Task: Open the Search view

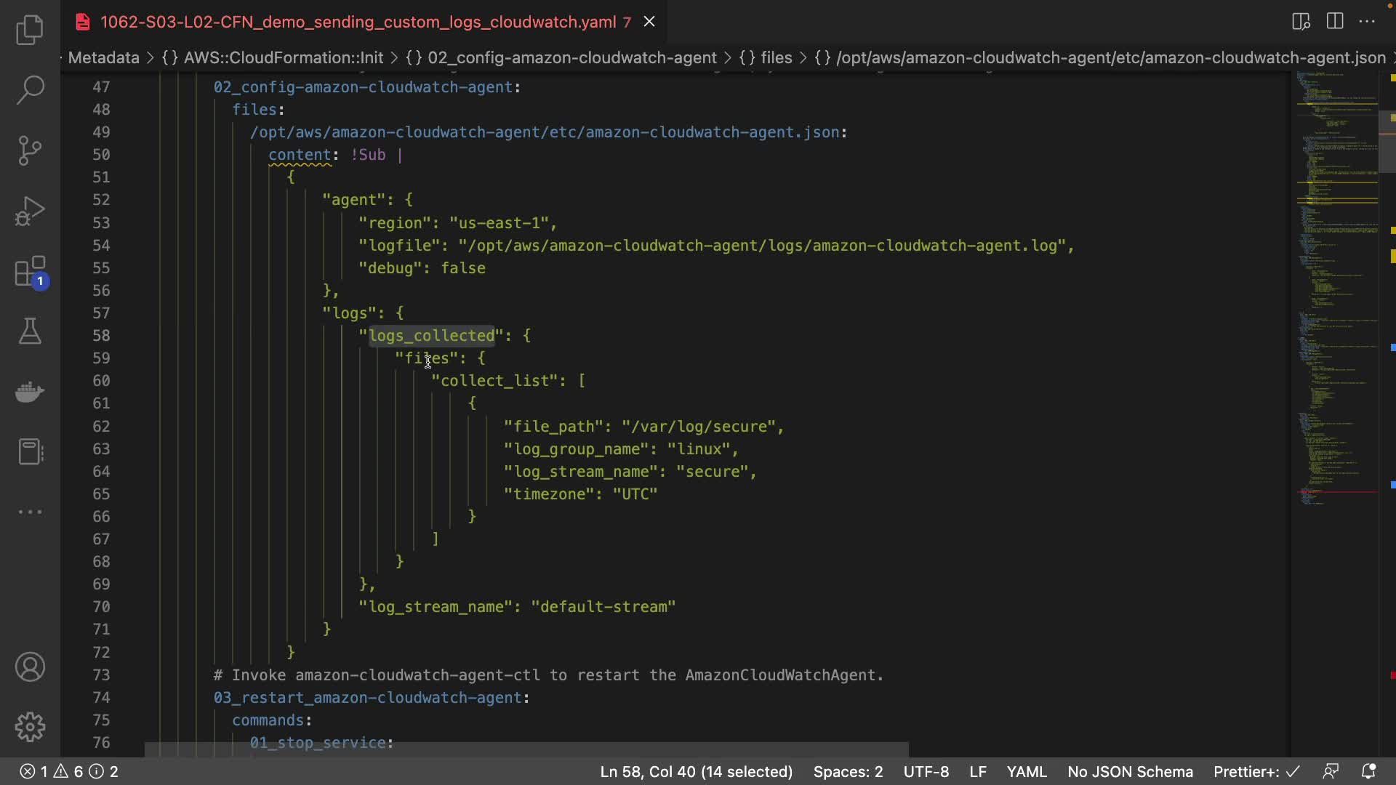Action: pos(30,90)
